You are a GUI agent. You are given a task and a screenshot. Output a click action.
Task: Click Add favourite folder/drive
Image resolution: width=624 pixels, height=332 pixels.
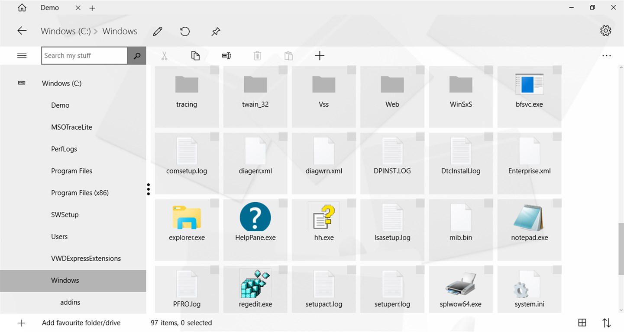tap(81, 322)
